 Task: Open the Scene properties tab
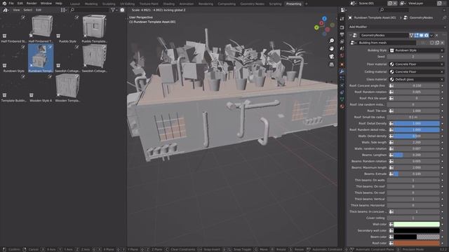[x=342, y=49]
